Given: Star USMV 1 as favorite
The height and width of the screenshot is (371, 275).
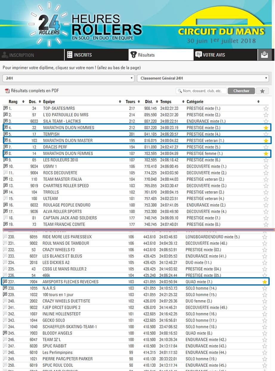Looking at the screenshot, I should [266, 166].
